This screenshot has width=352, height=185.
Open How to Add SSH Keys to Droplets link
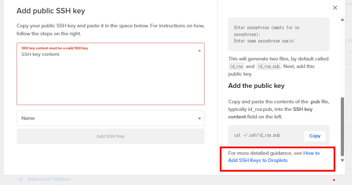click(x=274, y=157)
